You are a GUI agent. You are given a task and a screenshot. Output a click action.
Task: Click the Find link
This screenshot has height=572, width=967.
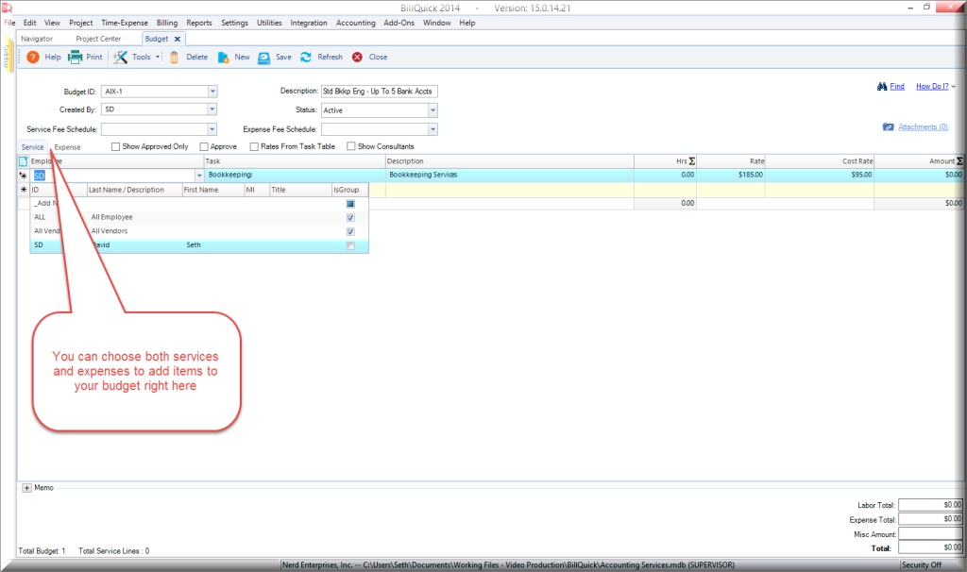[897, 86]
